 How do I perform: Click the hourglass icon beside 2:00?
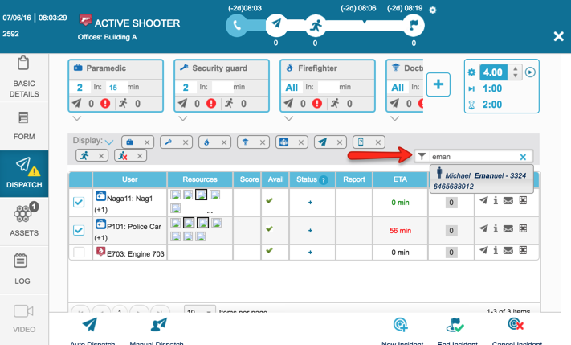tap(471, 105)
